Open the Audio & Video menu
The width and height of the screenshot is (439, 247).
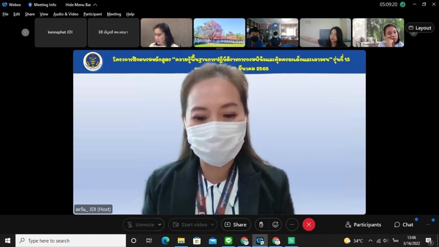(66, 14)
